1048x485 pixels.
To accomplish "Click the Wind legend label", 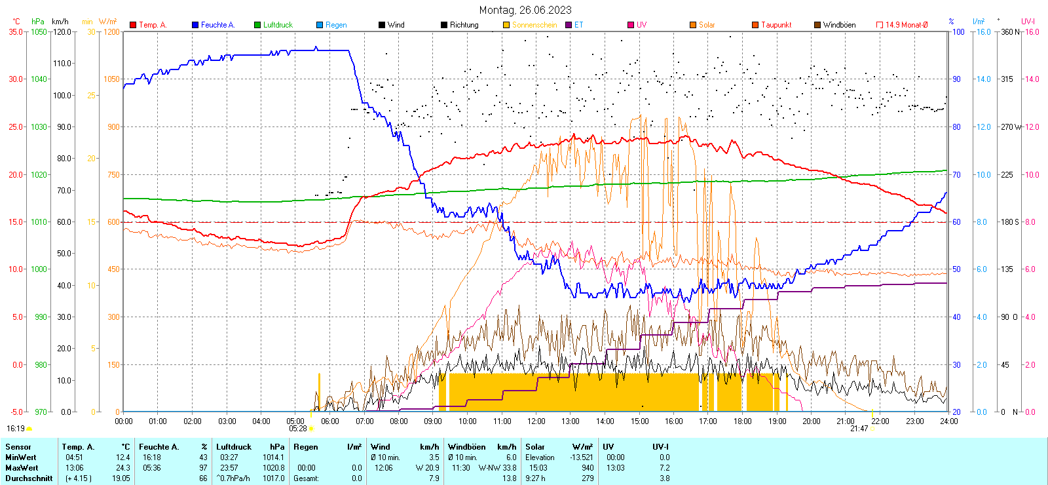I will (396, 25).
